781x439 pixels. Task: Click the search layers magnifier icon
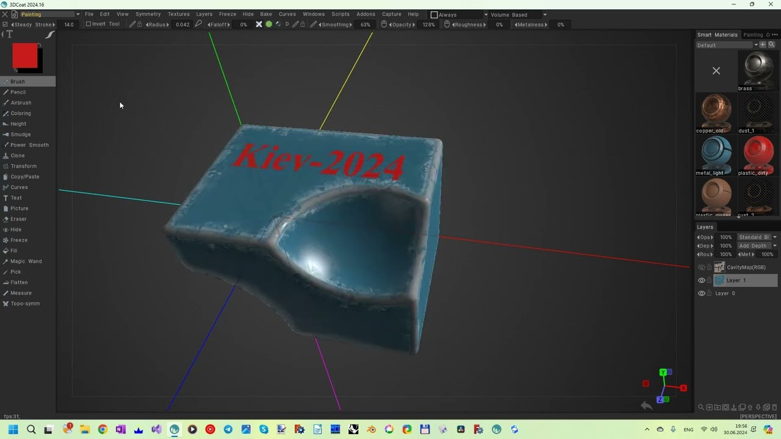tap(701, 407)
